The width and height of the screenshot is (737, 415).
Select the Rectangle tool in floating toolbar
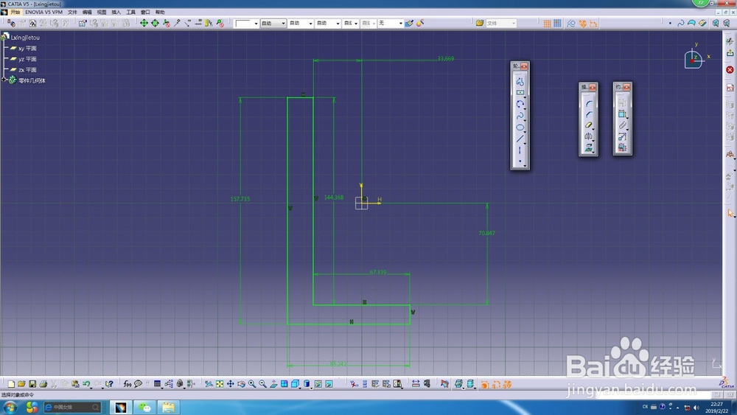click(520, 93)
